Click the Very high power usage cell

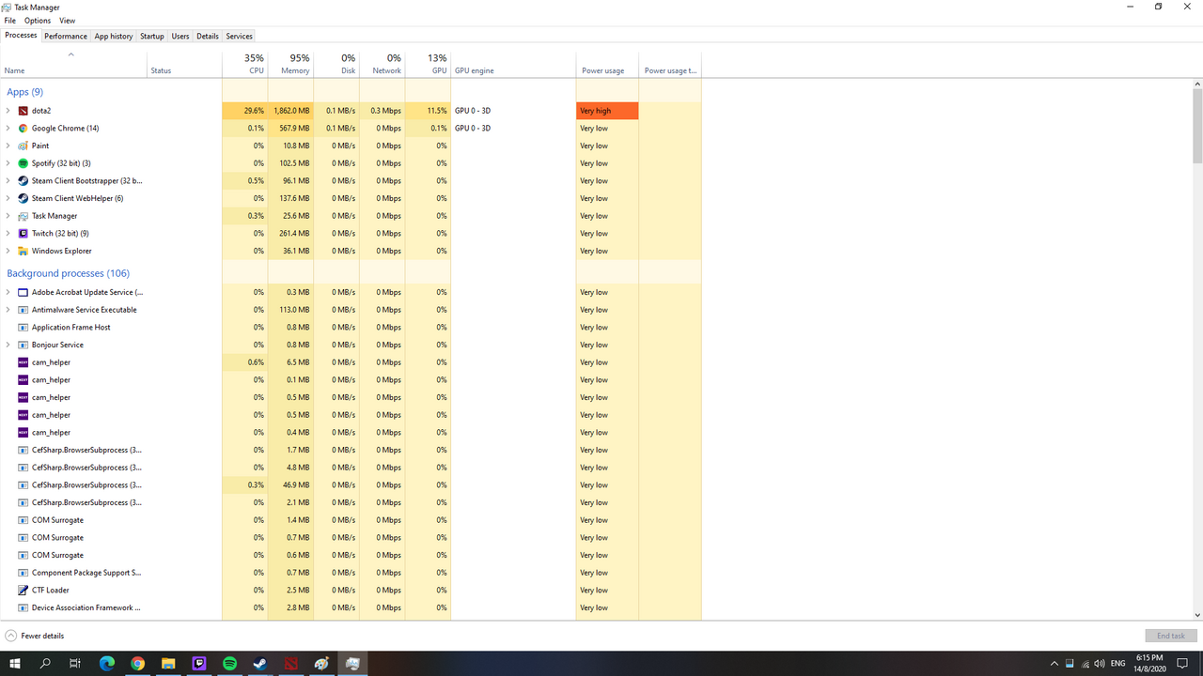click(607, 111)
